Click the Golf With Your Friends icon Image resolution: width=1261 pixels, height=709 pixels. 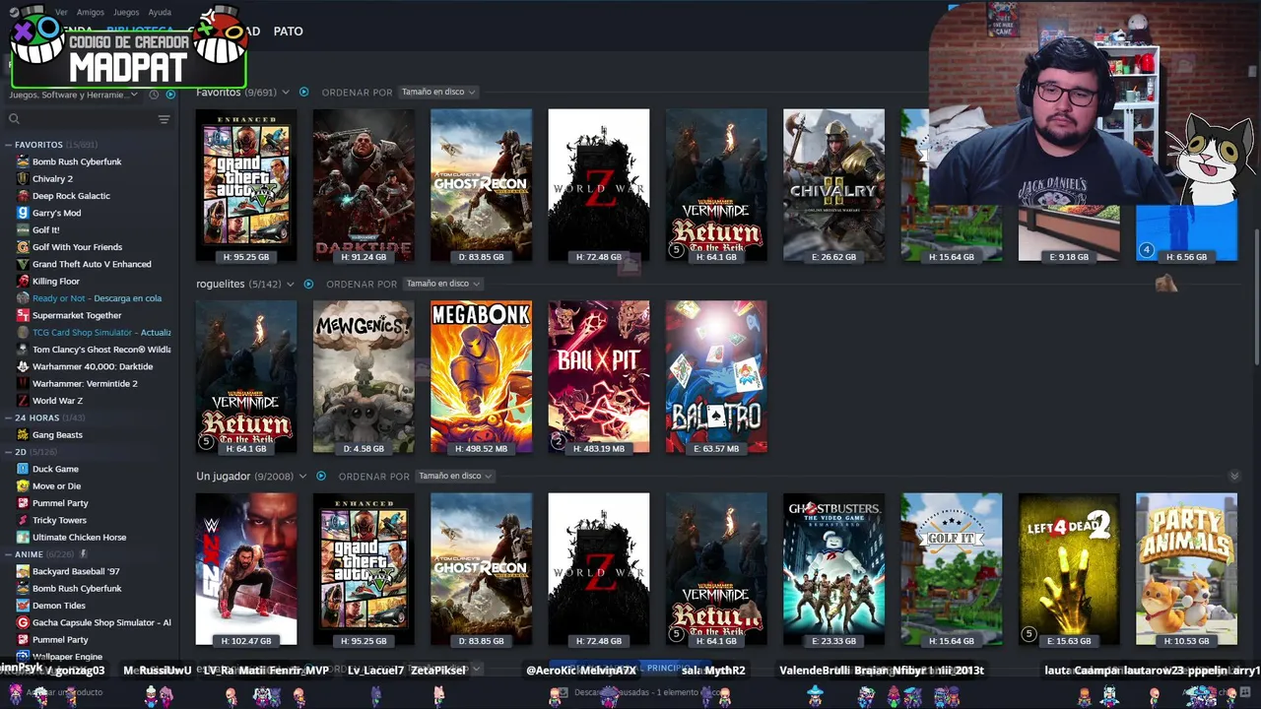pyautogui.click(x=23, y=247)
